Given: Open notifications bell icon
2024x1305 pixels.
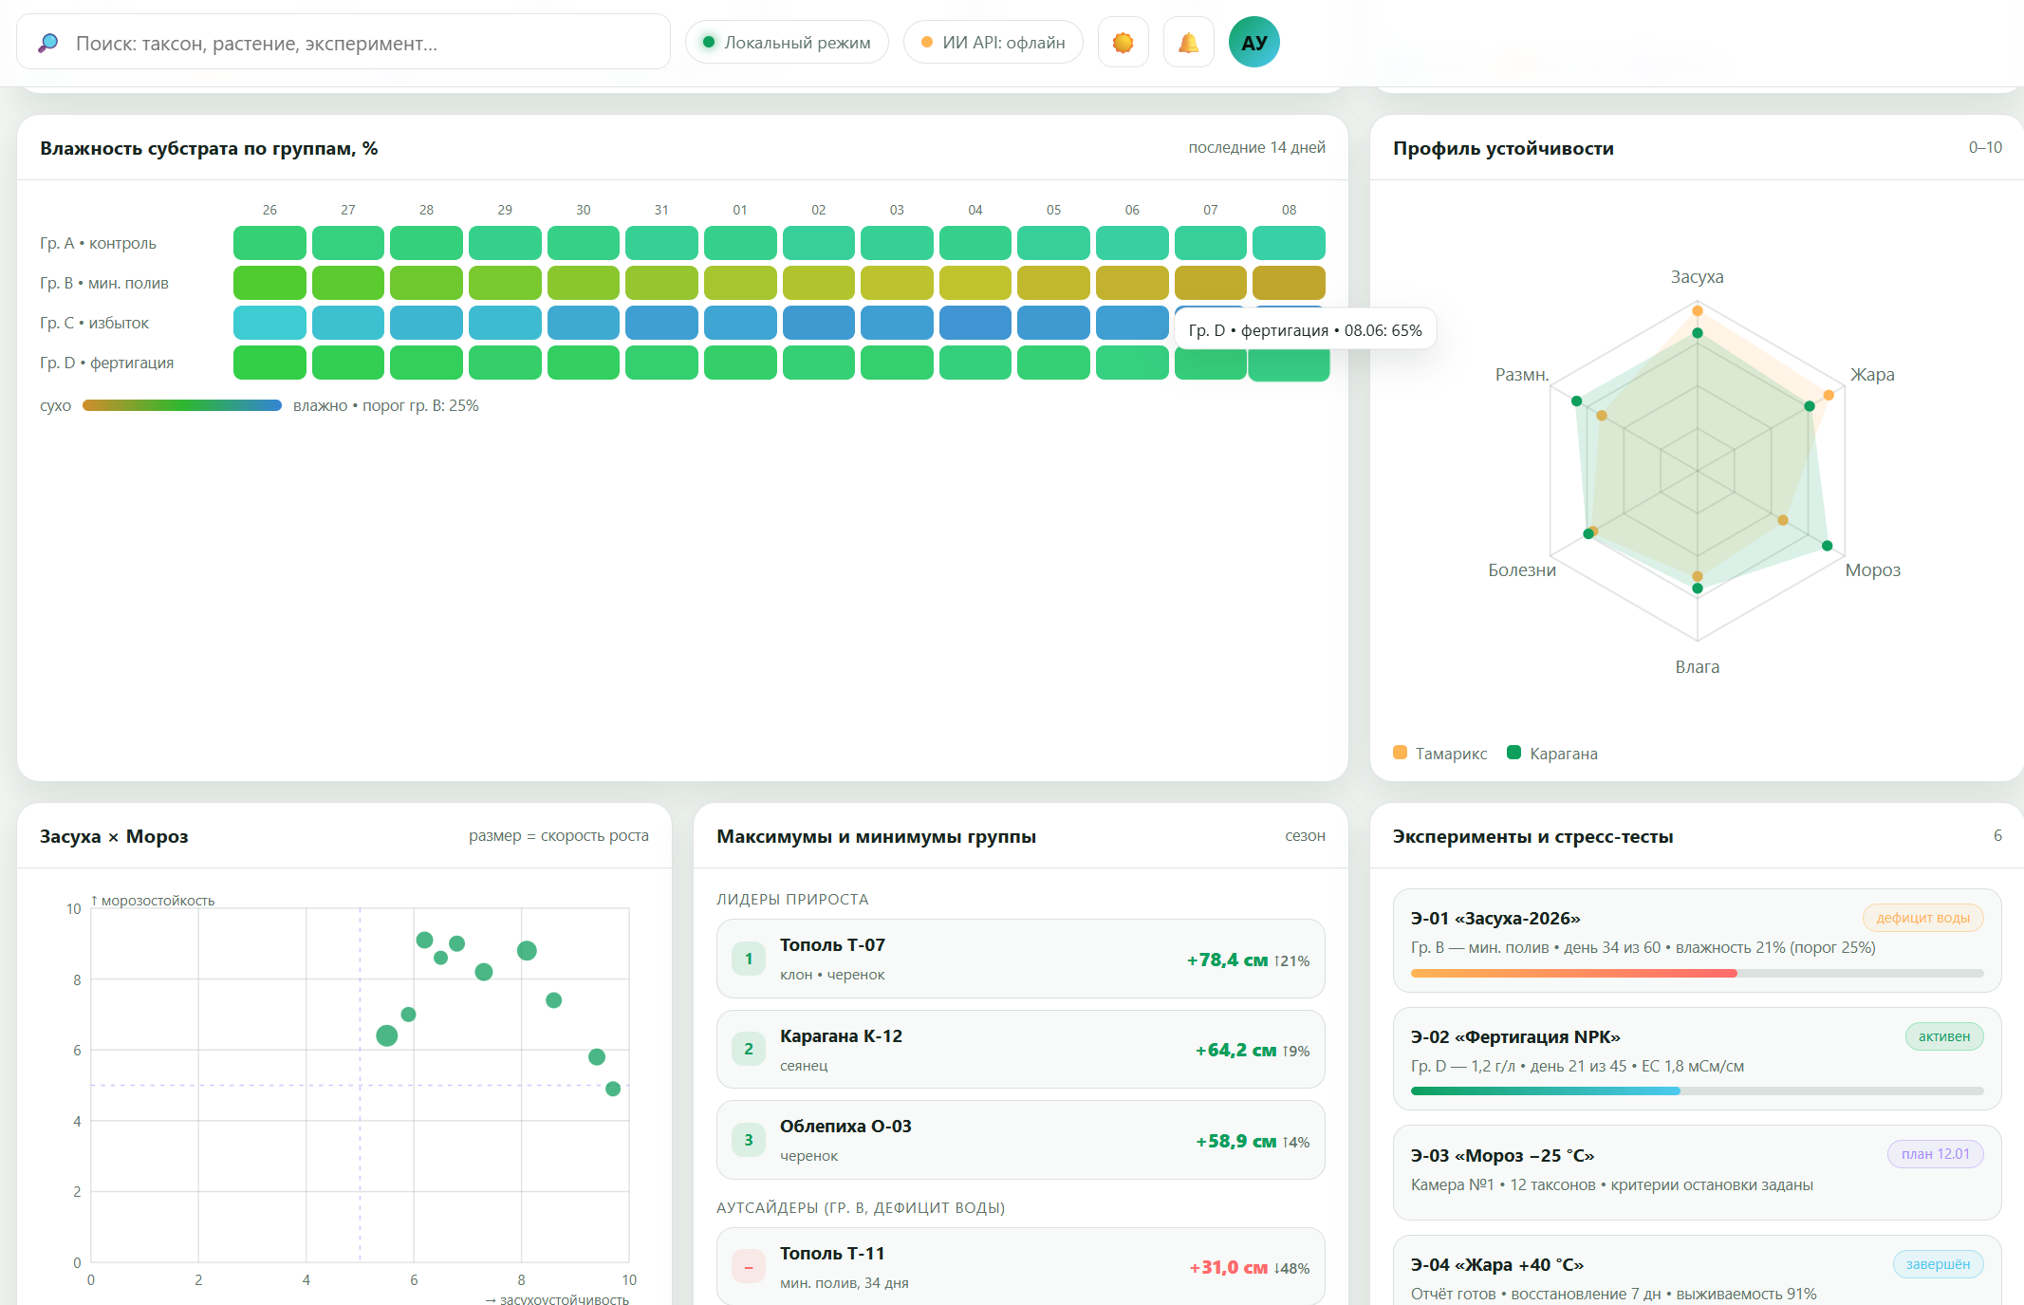Looking at the screenshot, I should tap(1189, 43).
